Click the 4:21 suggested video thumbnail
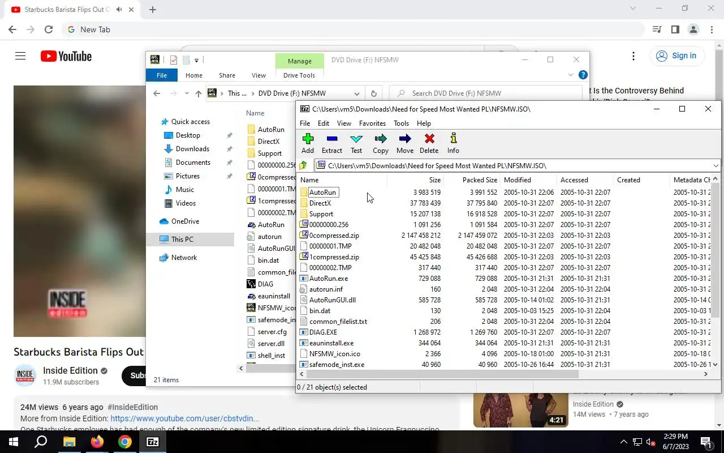The image size is (724, 453). pyautogui.click(x=521, y=410)
